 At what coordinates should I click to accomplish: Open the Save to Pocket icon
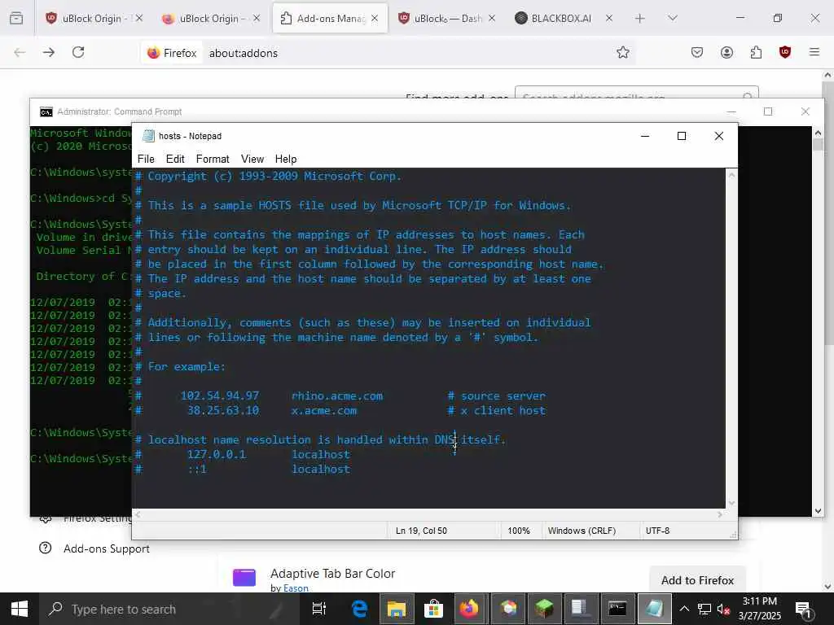point(697,52)
